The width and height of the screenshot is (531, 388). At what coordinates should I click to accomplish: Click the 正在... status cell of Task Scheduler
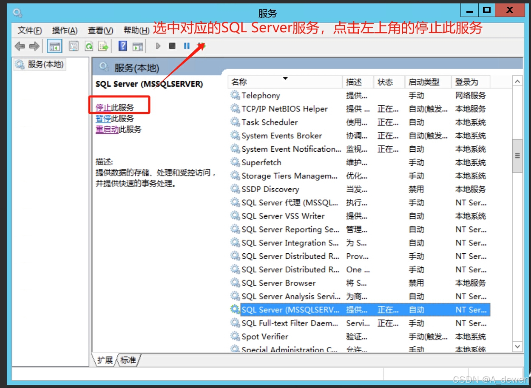point(388,122)
